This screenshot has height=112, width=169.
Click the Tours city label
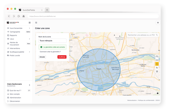pos(99,69)
